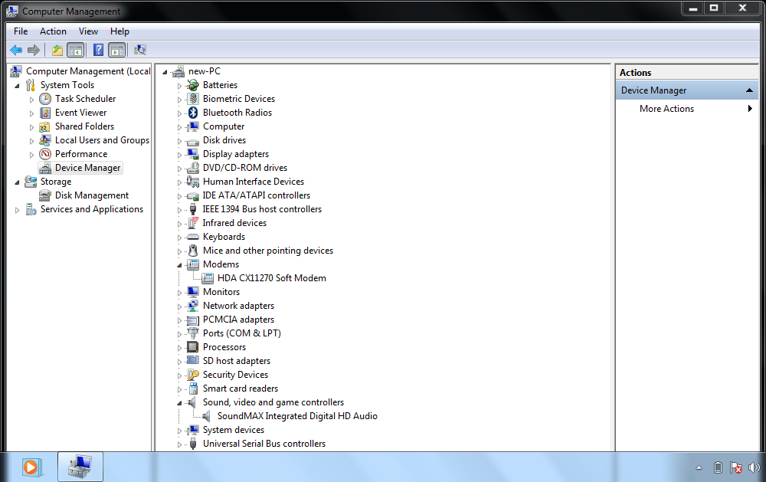Select IDE ATA/ATAPI controllers
This screenshot has height=482, width=766.
[x=257, y=195]
